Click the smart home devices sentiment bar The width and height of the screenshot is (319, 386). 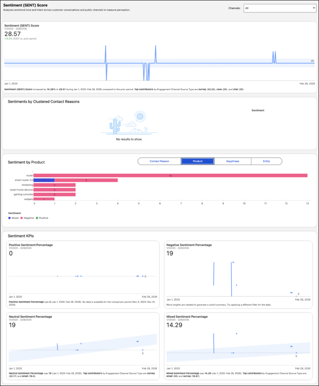[55, 190]
